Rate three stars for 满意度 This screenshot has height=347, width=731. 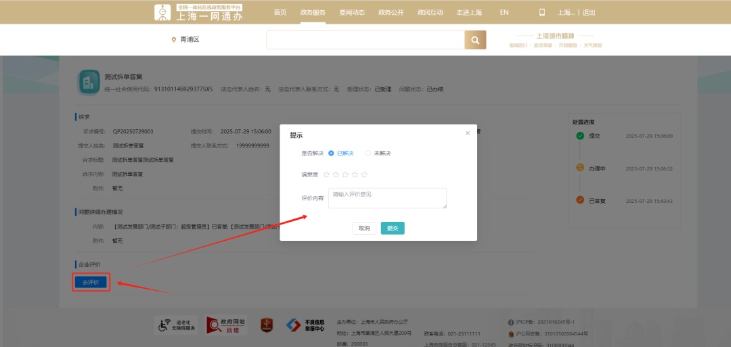coord(345,175)
